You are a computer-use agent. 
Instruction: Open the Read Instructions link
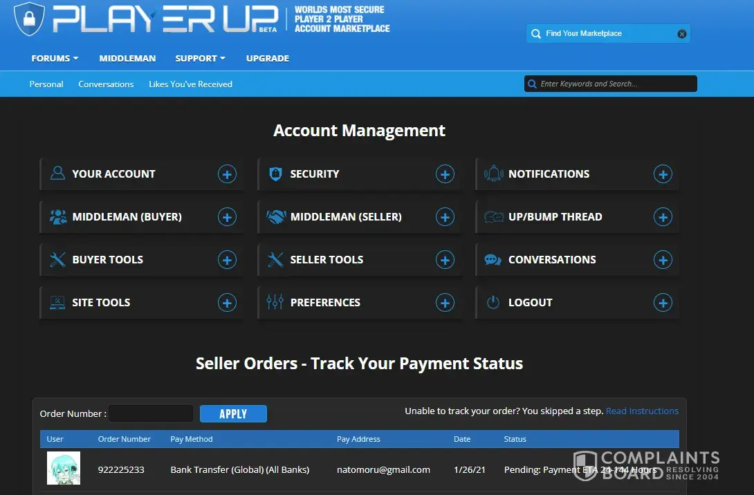tap(642, 411)
